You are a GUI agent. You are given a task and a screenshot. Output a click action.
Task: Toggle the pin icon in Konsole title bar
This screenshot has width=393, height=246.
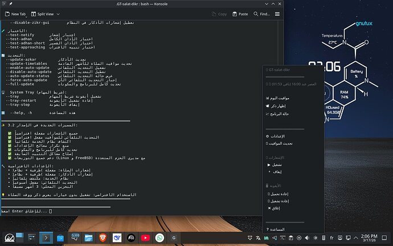coord(10,4)
